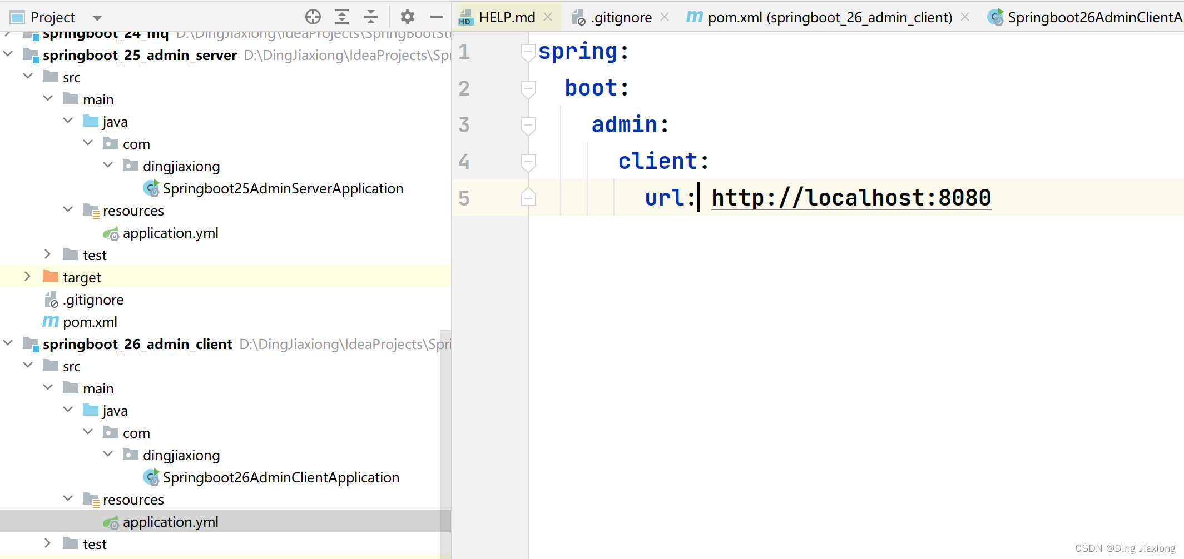Click the Select Opened File locate icon
Image resolution: width=1184 pixels, height=559 pixels.
(313, 17)
